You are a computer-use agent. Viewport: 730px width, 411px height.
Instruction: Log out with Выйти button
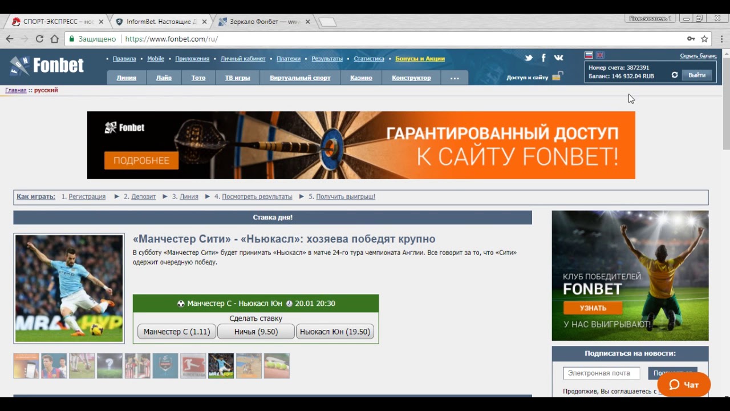[x=697, y=75]
